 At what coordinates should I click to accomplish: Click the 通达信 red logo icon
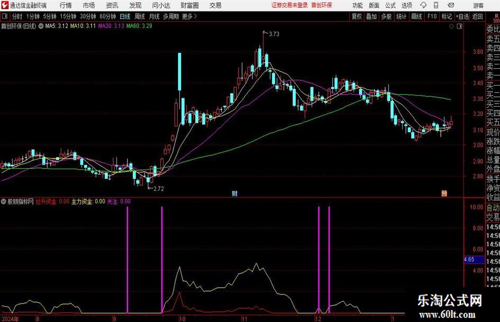click(x=5, y=5)
